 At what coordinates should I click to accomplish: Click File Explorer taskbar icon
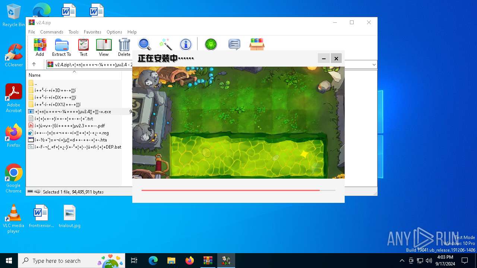(x=171, y=261)
